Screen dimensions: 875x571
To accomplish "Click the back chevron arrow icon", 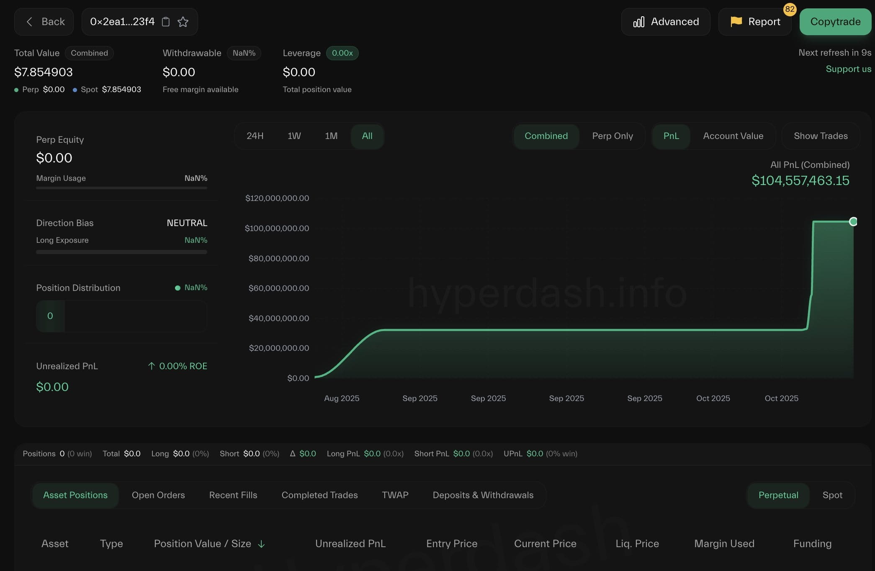I will [29, 22].
